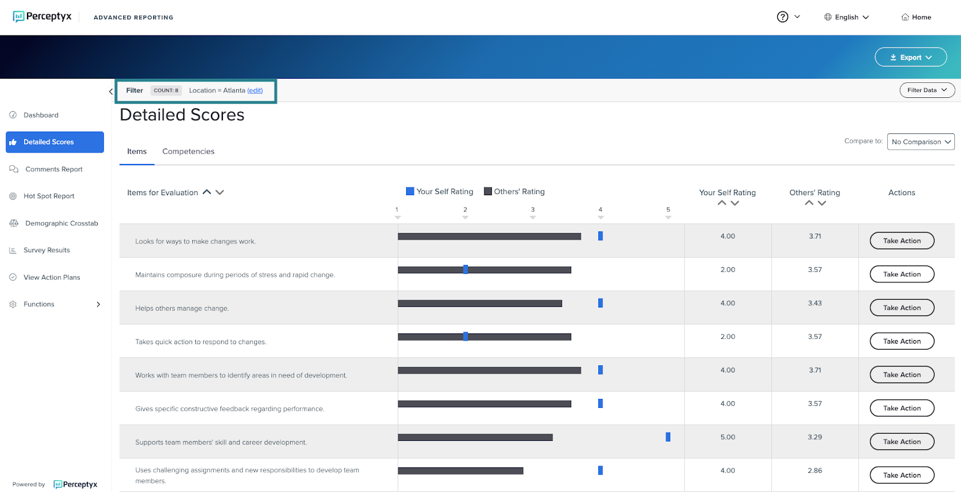Screen dimensions: 961x492
Task: Take Action for Looks for ways row
Action: click(902, 241)
